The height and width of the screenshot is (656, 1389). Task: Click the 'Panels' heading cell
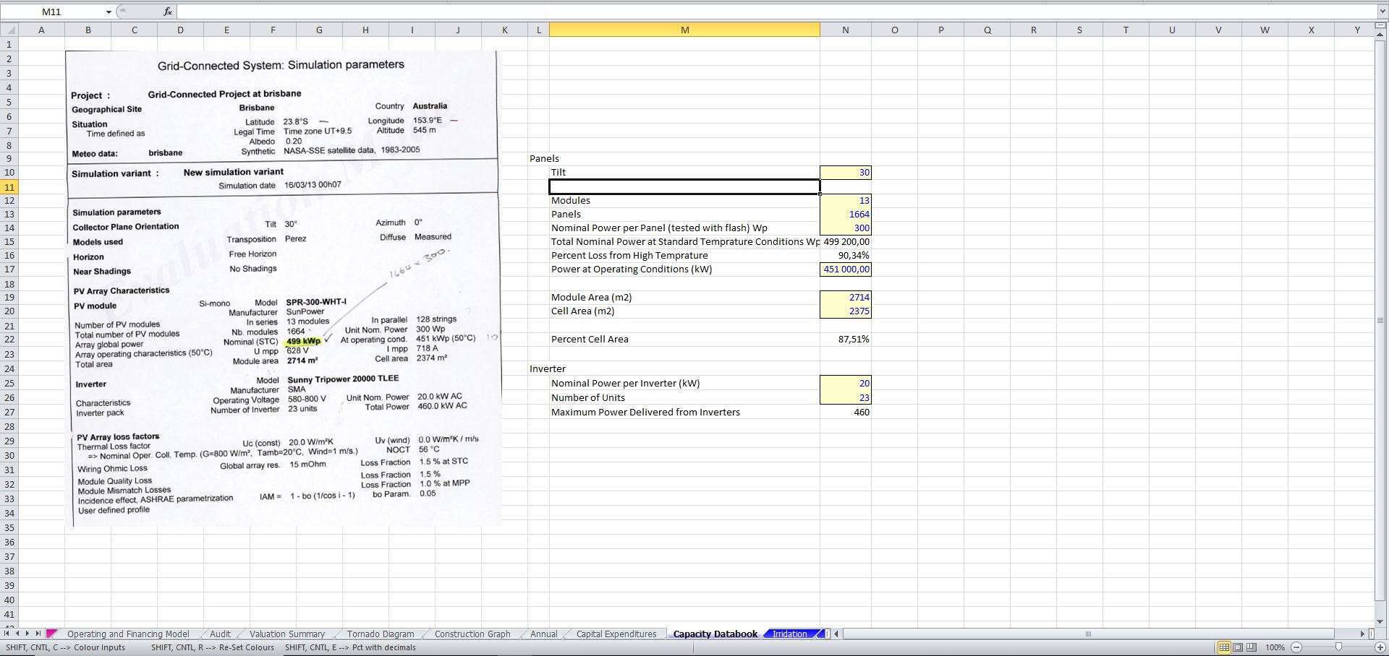click(544, 158)
